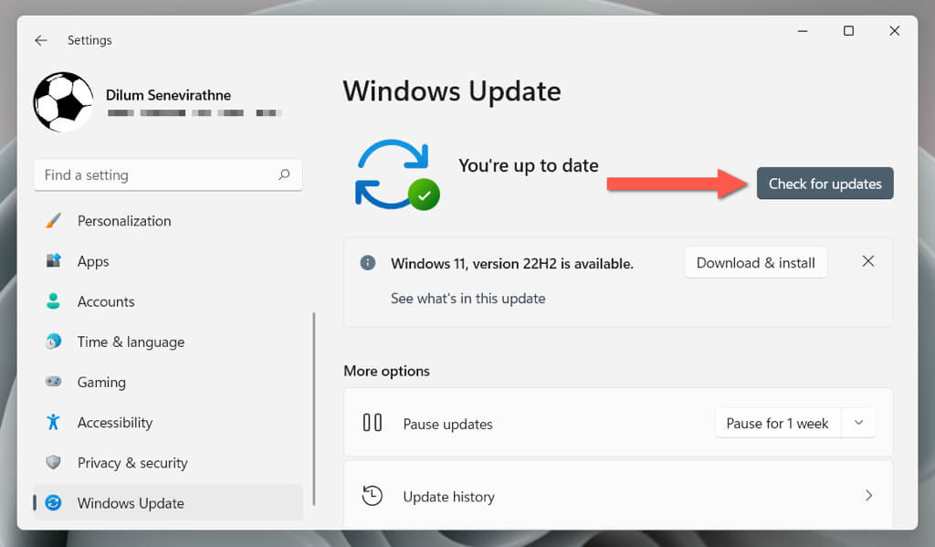
Task: Click the Windows Update page heading
Action: pyautogui.click(x=452, y=91)
